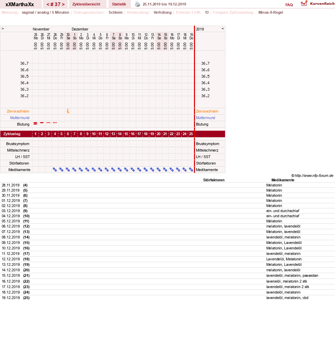The width and height of the screenshot is (335, 337).
Task: Click the medication pill icon on day 7
Action: tap(74, 170)
